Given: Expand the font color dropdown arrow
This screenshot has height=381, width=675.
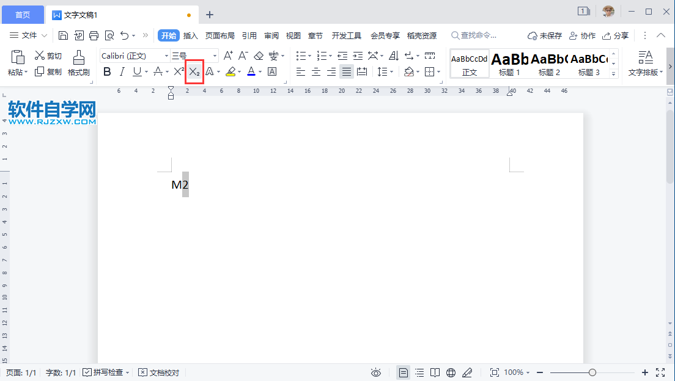Looking at the screenshot, I should point(260,71).
